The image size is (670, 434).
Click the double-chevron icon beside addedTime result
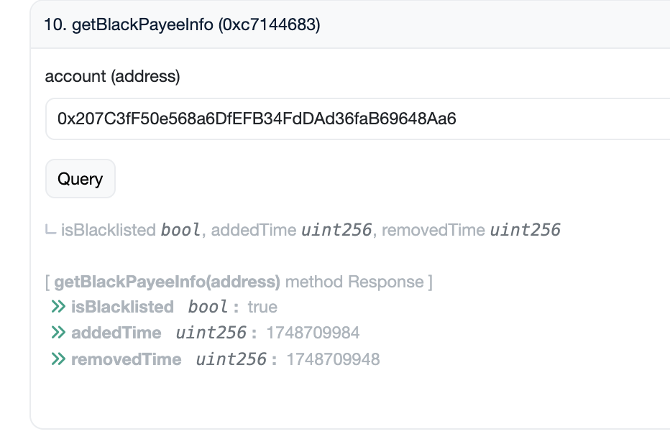[58, 333]
